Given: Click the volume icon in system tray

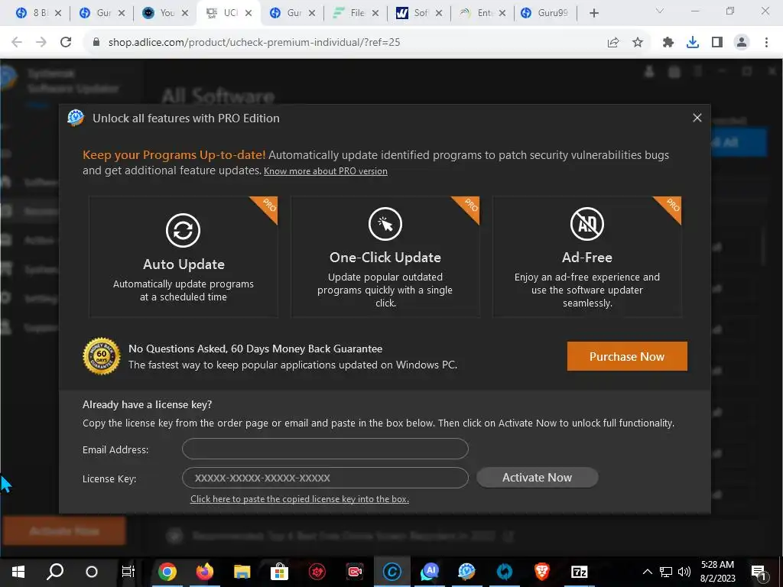Looking at the screenshot, I should [x=684, y=572].
